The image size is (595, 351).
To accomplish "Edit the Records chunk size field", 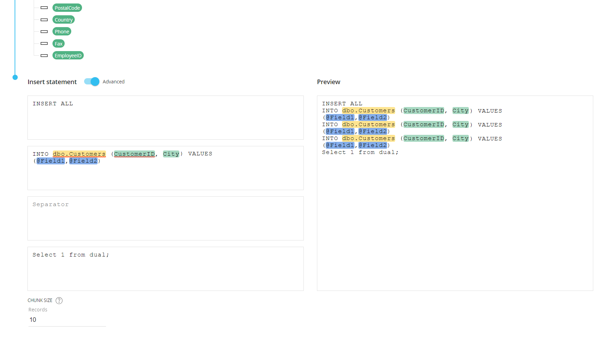I will [x=67, y=320].
